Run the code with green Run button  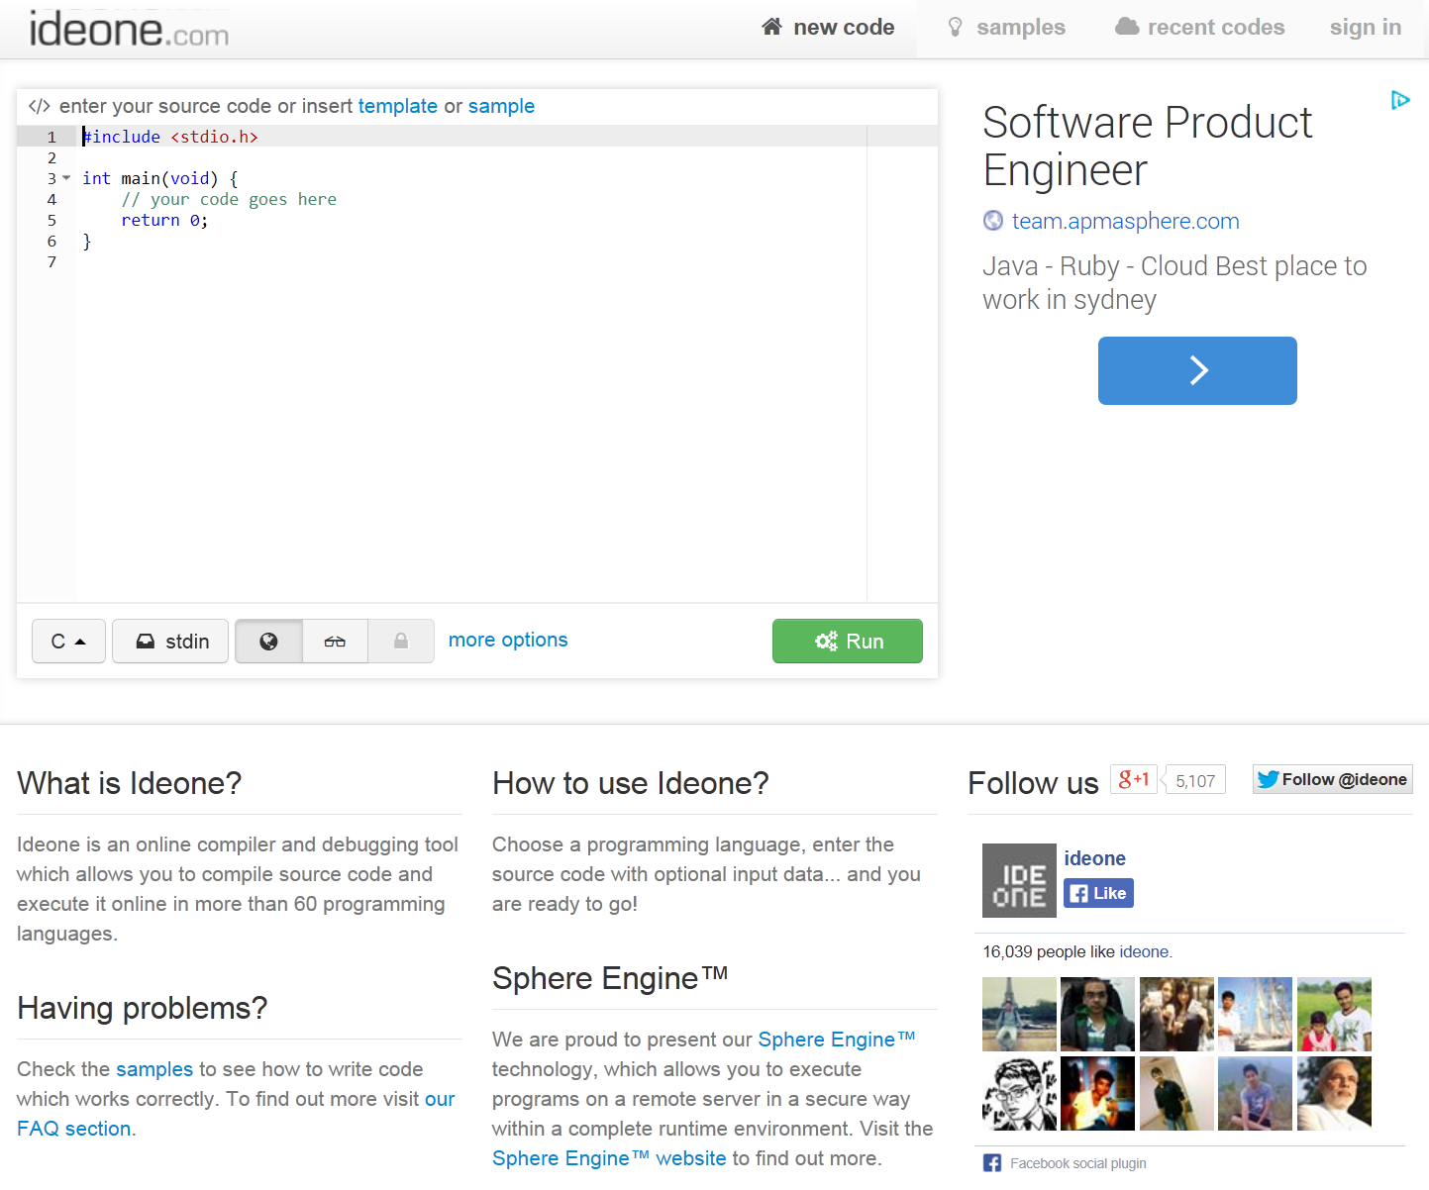[x=847, y=642]
